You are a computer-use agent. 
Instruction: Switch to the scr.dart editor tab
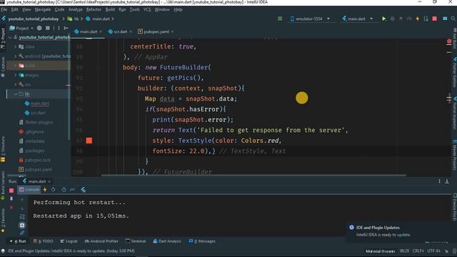[x=120, y=31]
